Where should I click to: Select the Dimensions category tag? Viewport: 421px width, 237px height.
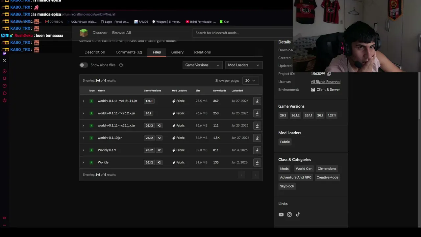(327, 169)
